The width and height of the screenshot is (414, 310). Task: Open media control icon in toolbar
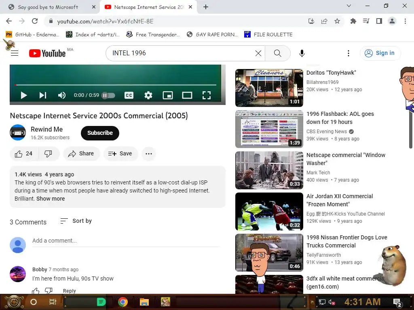click(x=366, y=21)
